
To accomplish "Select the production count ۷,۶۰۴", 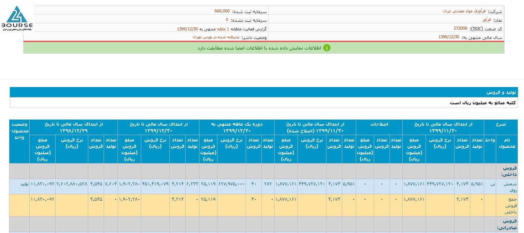I will [110, 184].
